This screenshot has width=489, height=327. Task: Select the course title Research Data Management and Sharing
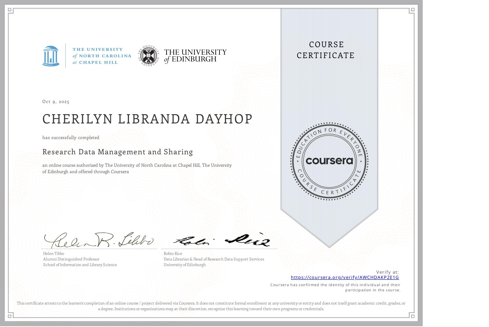pos(118,152)
